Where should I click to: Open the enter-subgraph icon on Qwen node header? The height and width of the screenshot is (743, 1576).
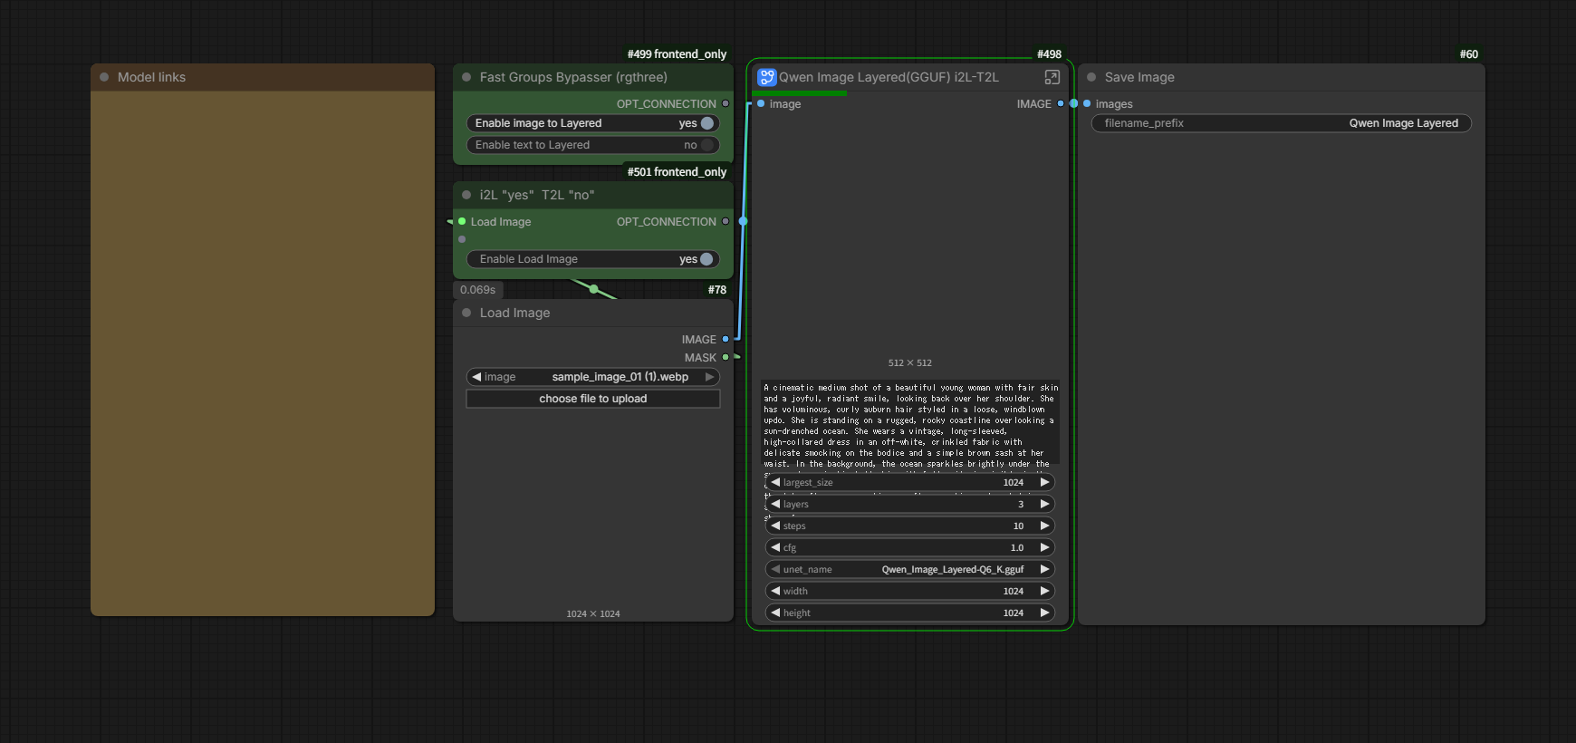[1052, 77]
